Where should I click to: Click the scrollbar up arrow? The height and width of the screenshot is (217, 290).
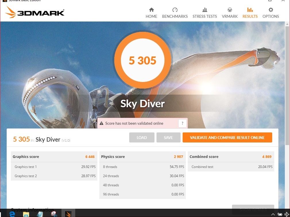click(x=287, y=24)
